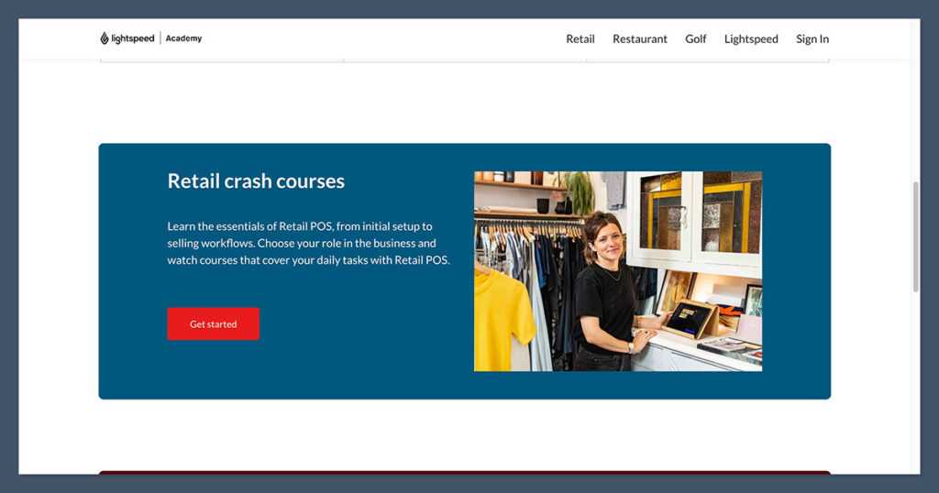Click the Sign In link

pos(812,38)
